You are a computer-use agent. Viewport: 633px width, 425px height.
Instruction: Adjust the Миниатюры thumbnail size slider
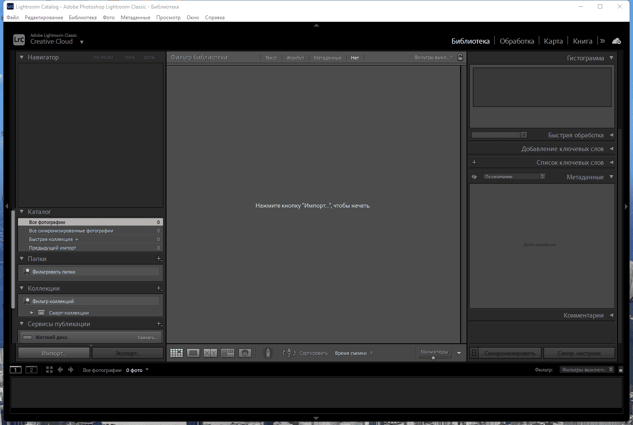point(434,357)
